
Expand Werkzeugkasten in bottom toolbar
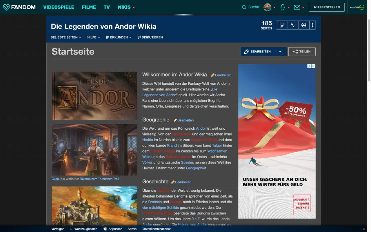(x=83, y=229)
